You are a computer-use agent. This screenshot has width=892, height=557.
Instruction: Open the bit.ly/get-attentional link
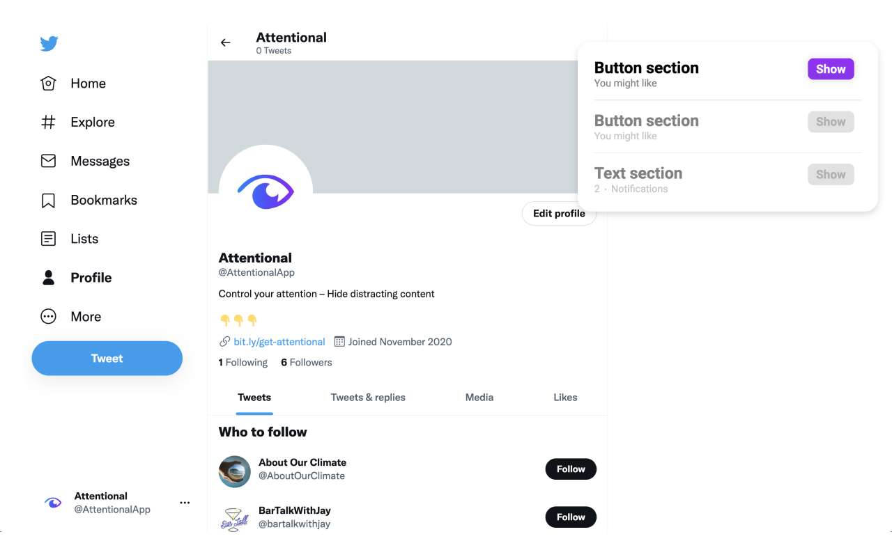(279, 341)
